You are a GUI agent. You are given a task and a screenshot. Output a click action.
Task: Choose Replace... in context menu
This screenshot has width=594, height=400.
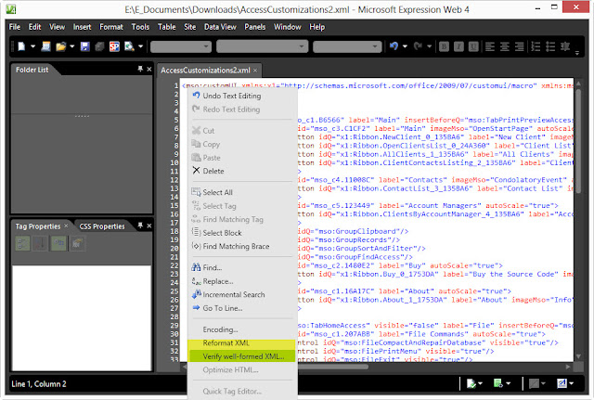point(242,281)
